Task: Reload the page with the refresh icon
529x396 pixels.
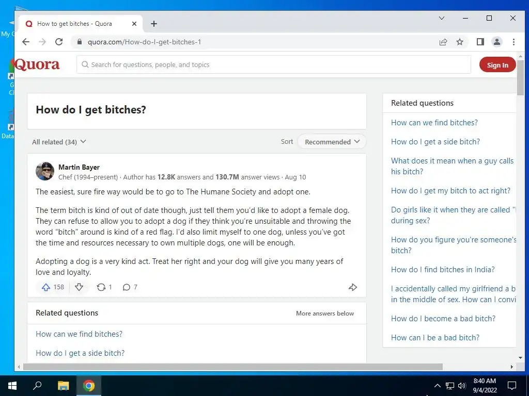Action: [59, 42]
